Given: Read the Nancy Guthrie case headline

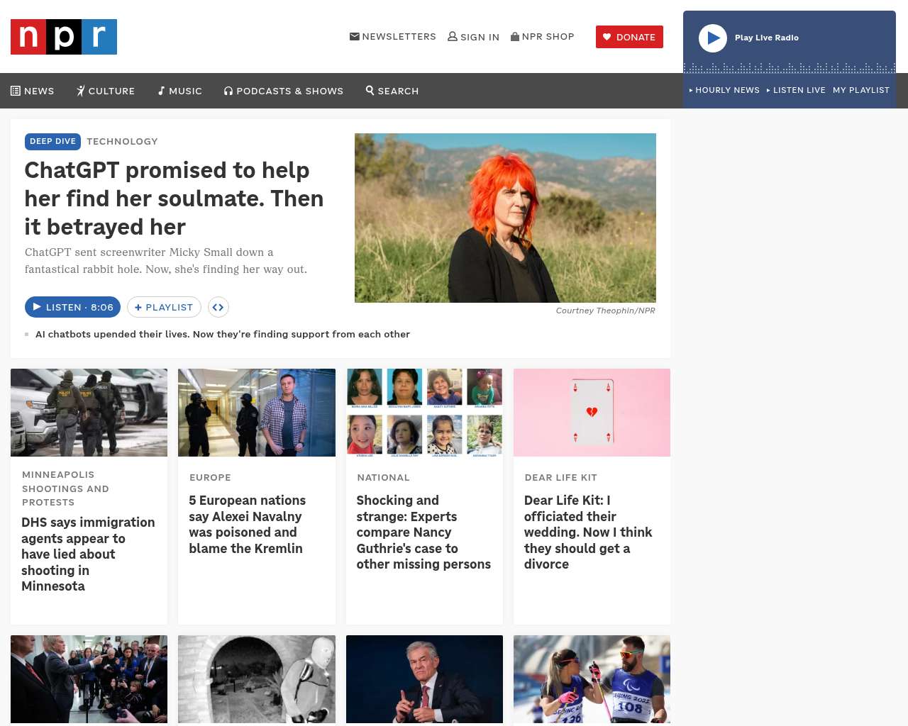Looking at the screenshot, I should 423,532.
